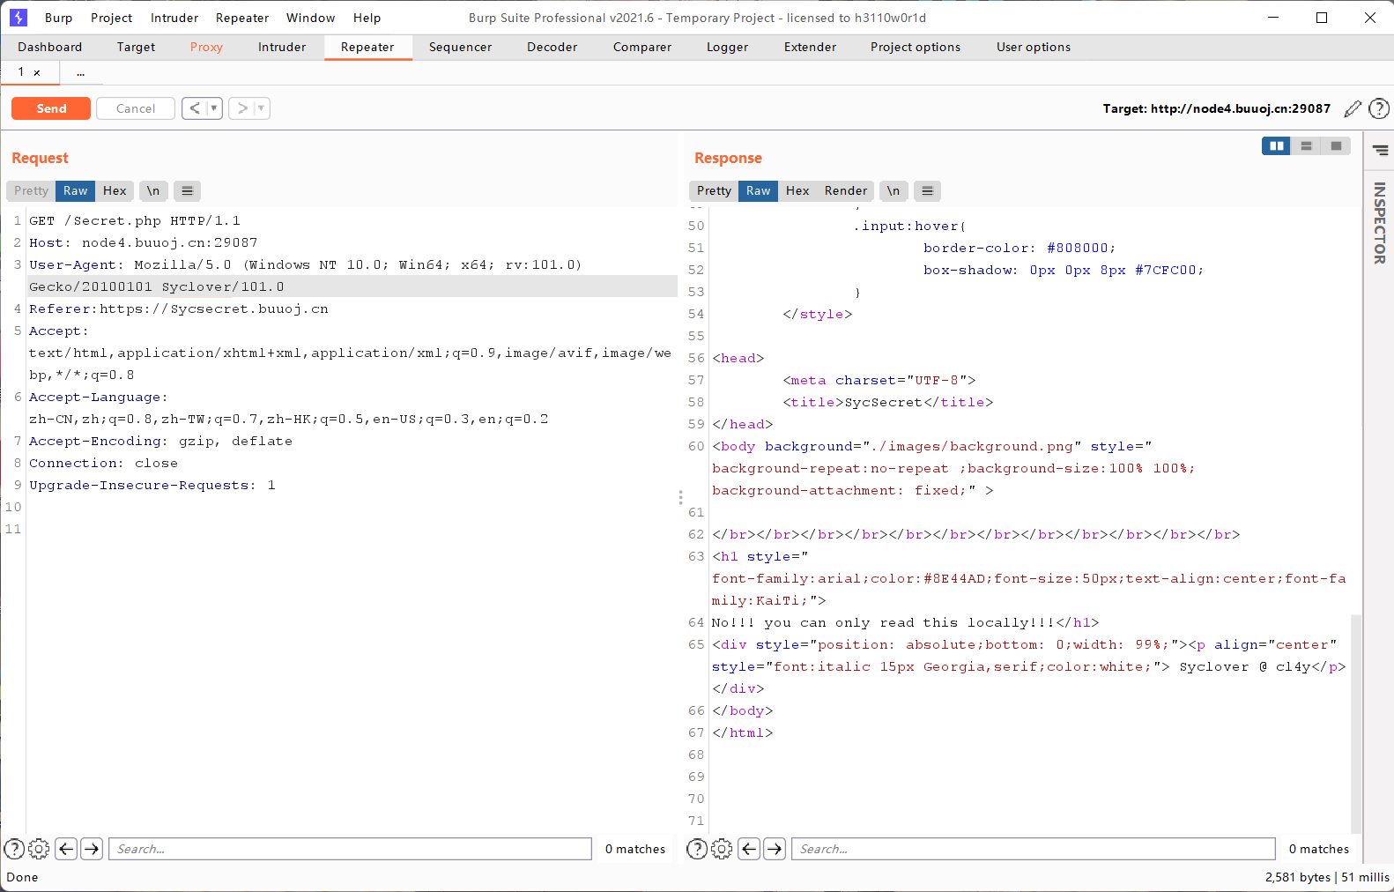Switch Response view to Render

[846, 190]
